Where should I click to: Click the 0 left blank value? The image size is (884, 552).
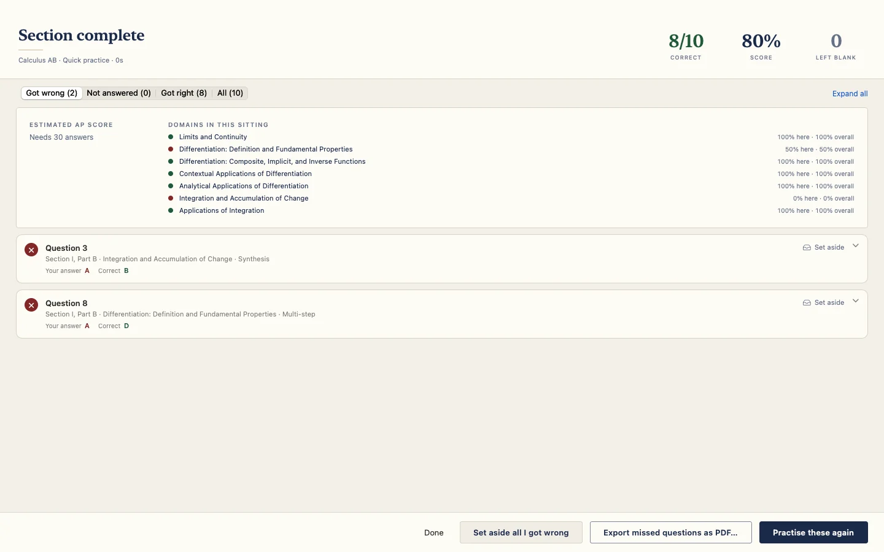point(836,41)
